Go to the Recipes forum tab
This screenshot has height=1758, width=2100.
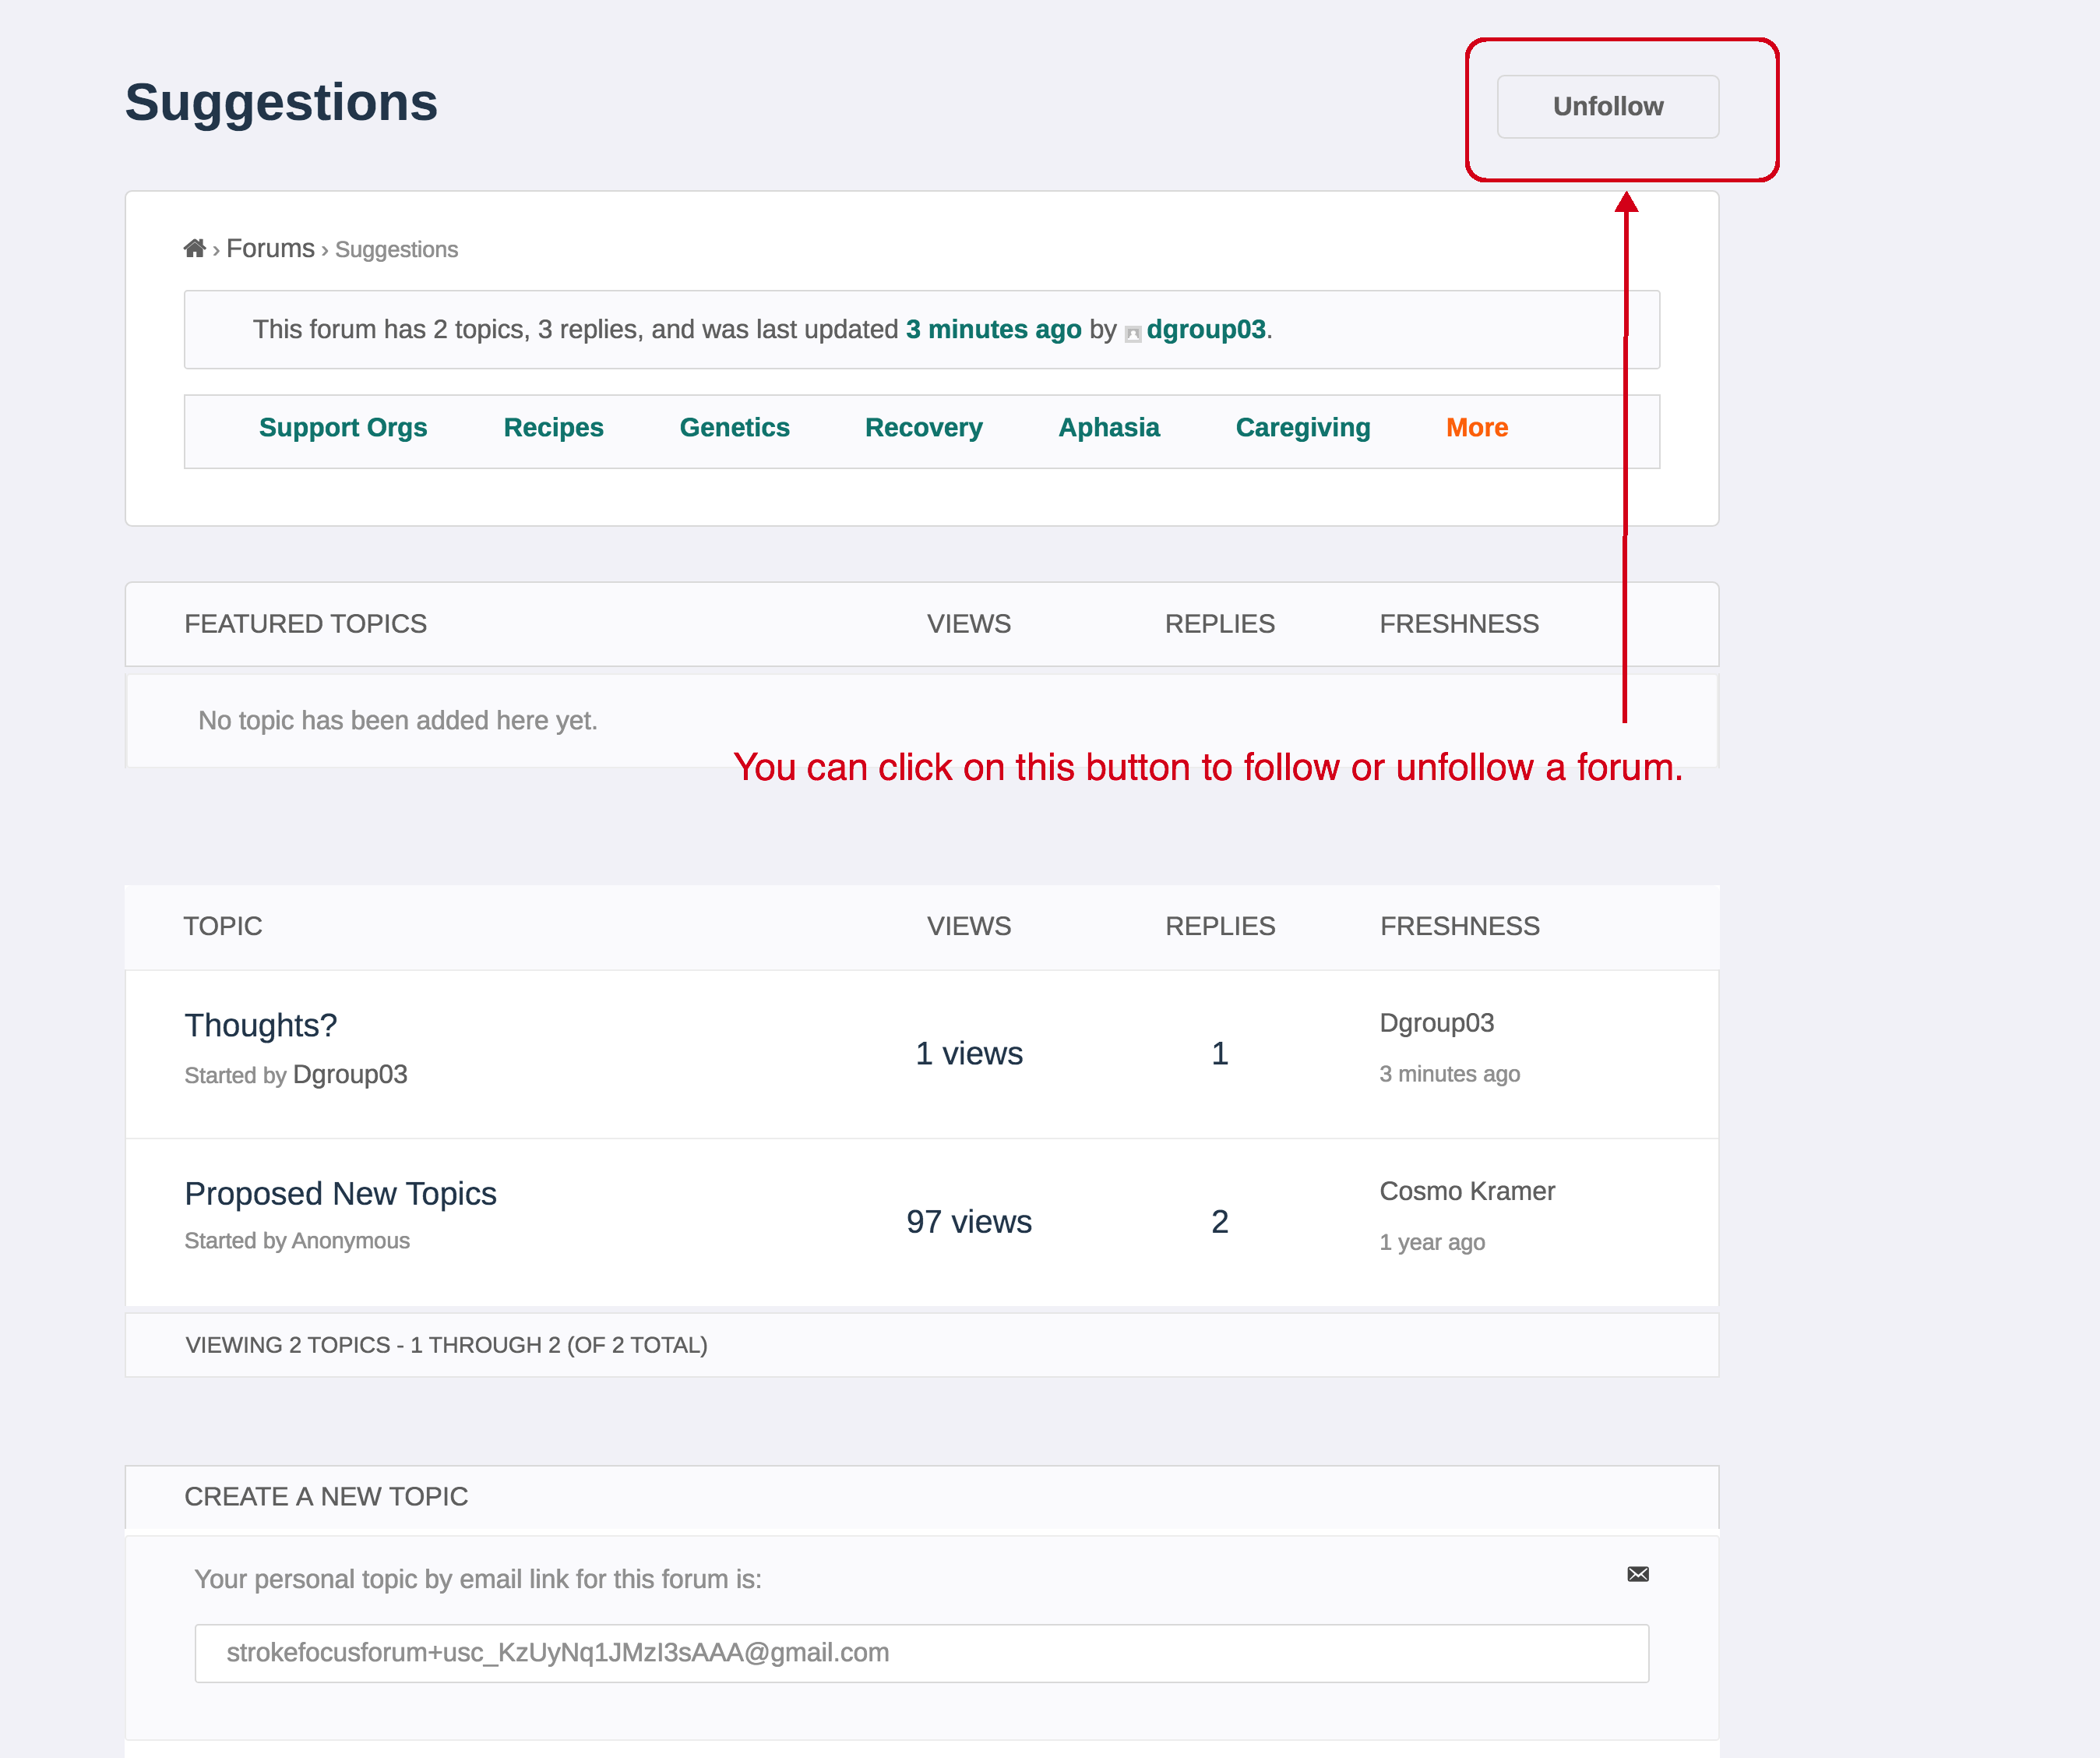click(x=553, y=427)
